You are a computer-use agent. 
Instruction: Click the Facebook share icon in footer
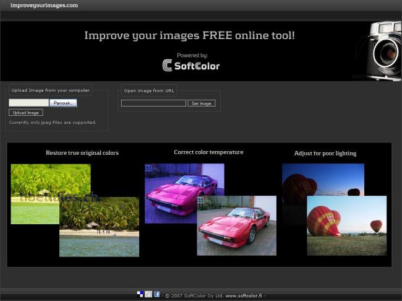pos(157,294)
